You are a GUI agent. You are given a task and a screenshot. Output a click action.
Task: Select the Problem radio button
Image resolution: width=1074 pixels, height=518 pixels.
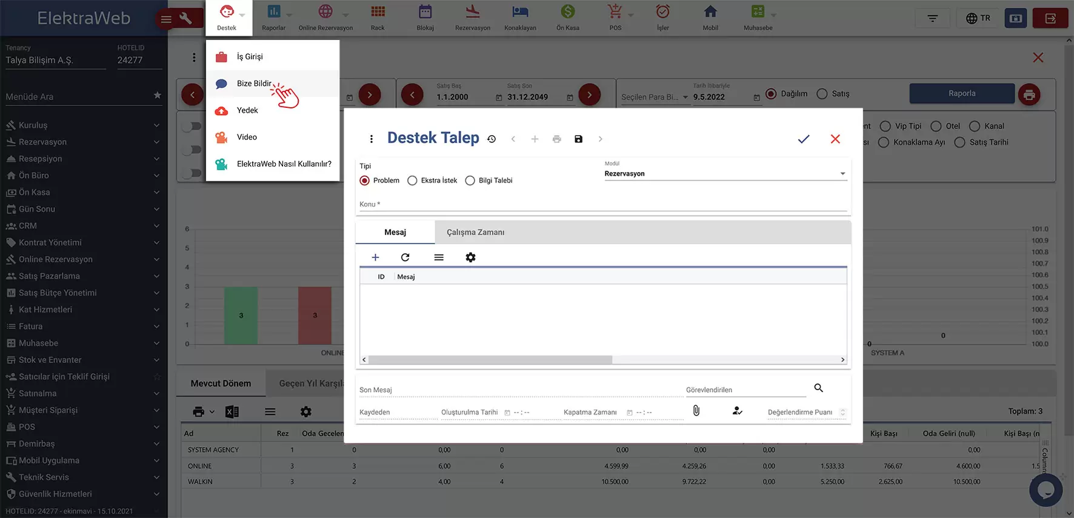click(364, 181)
